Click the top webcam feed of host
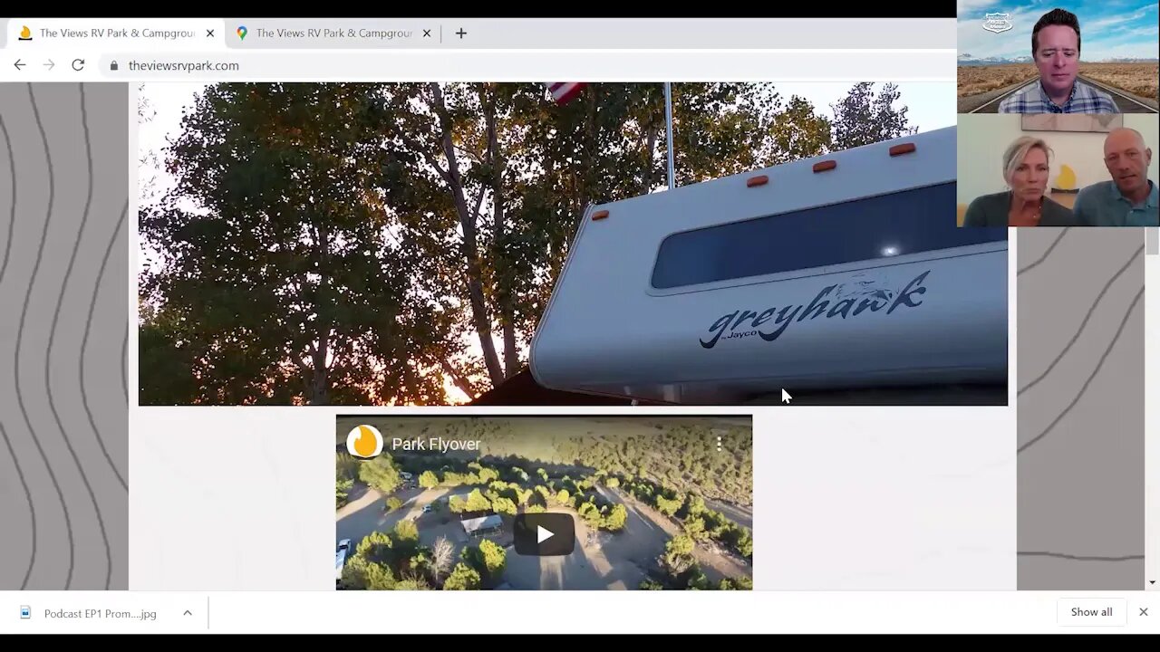This screenshot has height=652, width=1160. click(x=1058, y=57)
